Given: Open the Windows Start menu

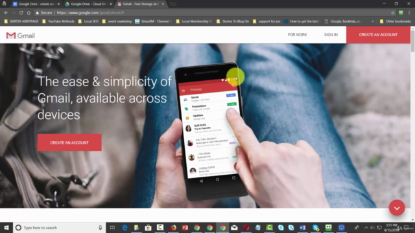Looking at the screenshot, I should pyautogui.click(x=6, y=227).
